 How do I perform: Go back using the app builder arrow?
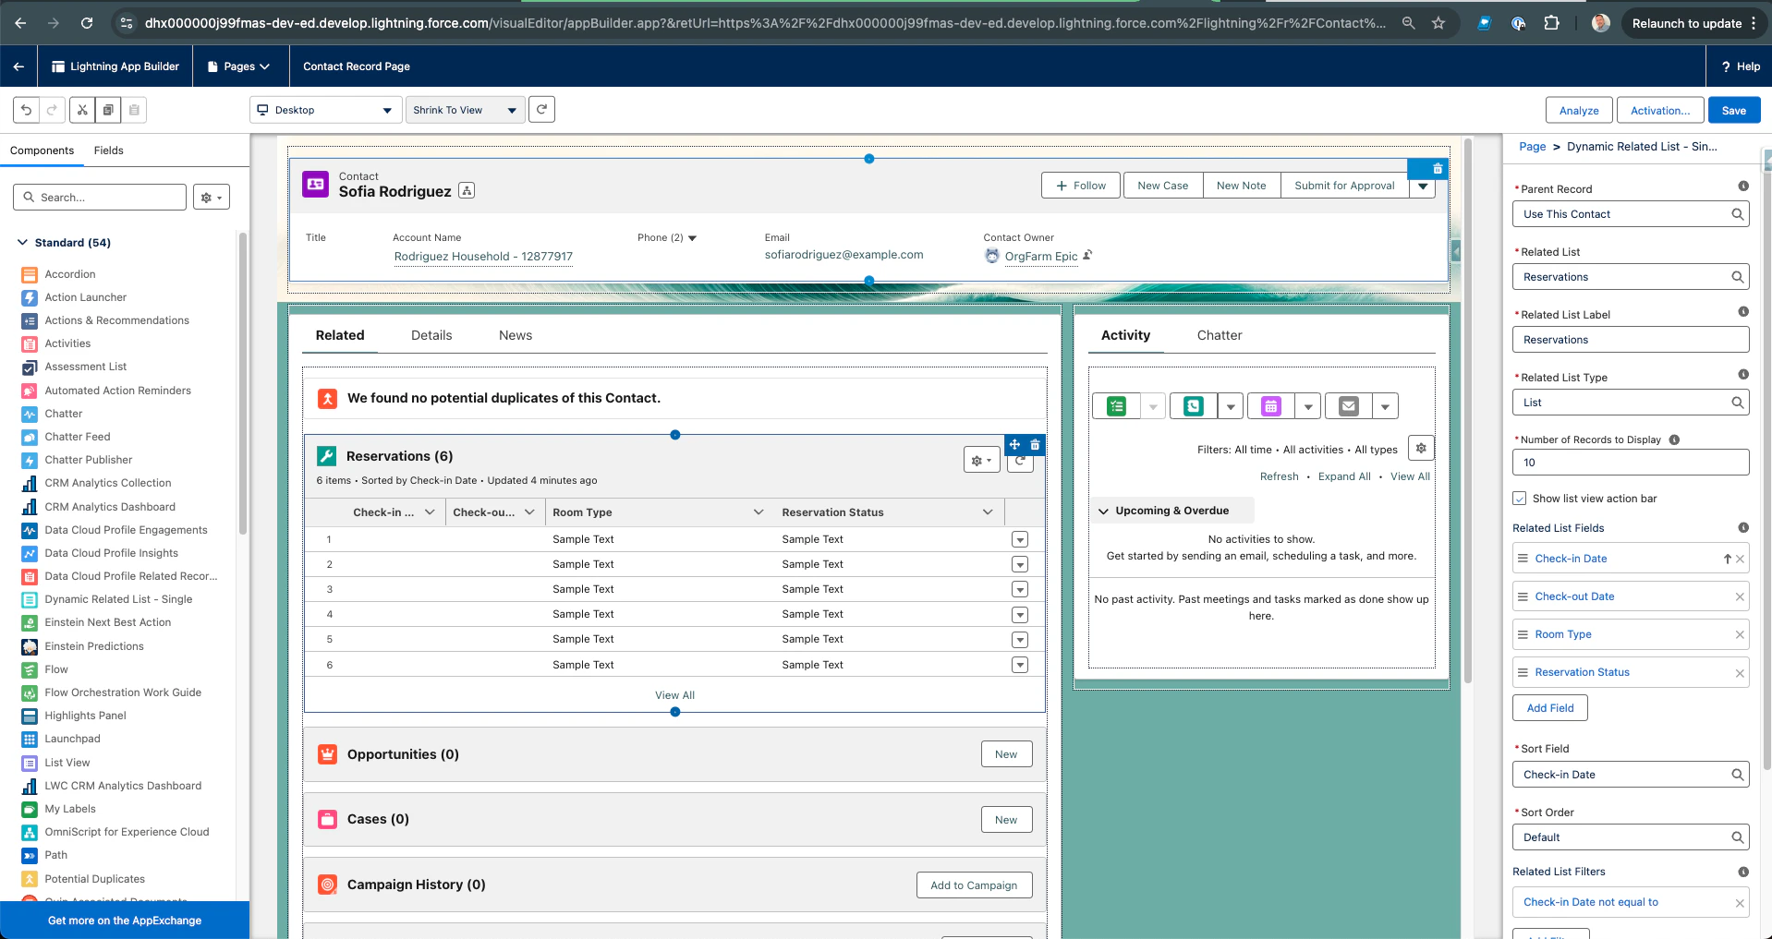tap(18, 66)
